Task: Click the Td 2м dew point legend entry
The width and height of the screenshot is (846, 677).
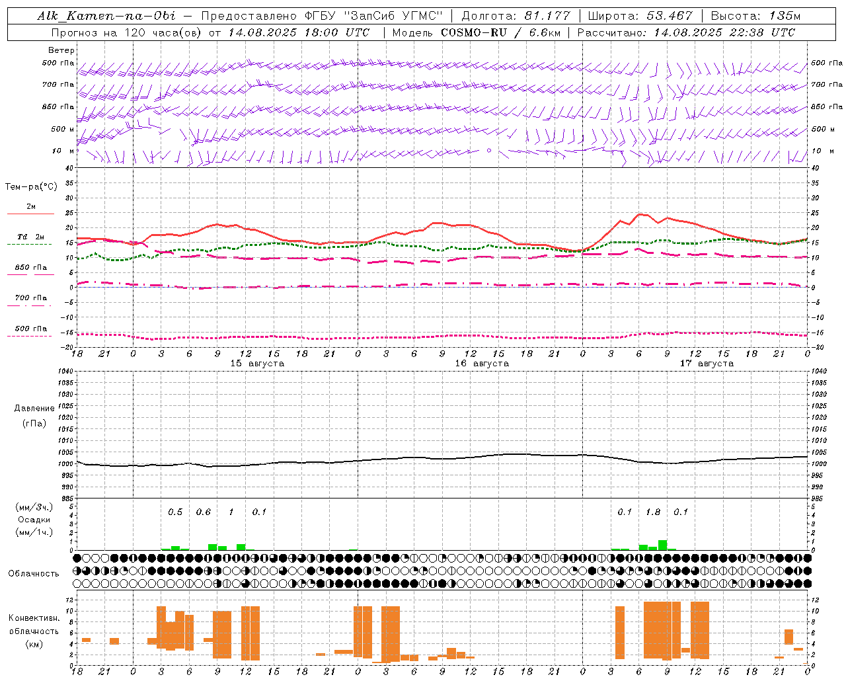Action: [x=31, y=237]
